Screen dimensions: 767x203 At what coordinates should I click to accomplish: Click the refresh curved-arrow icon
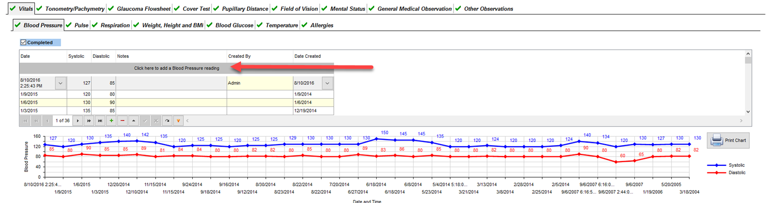167,121
